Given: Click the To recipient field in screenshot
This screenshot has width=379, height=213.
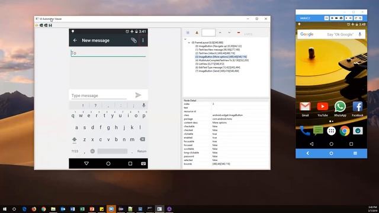Looking at the screenshot, I should click(108, 53).
